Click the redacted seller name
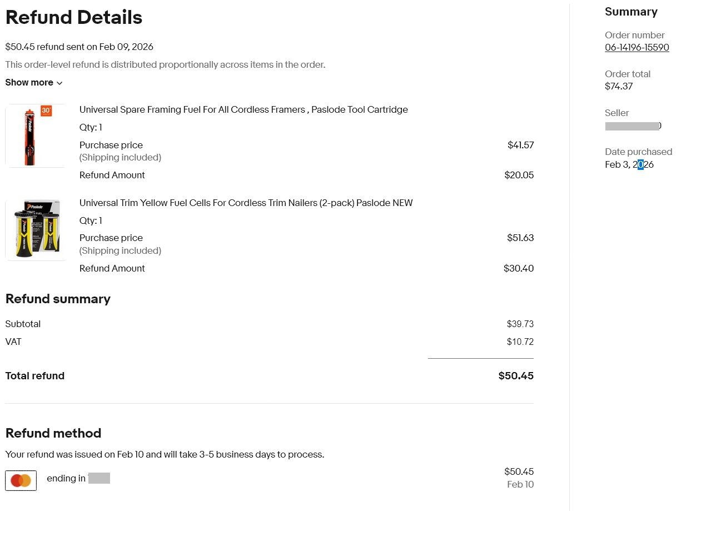Image resolution: width=716 pixels, height=537 pixels. tap(633, 126)
